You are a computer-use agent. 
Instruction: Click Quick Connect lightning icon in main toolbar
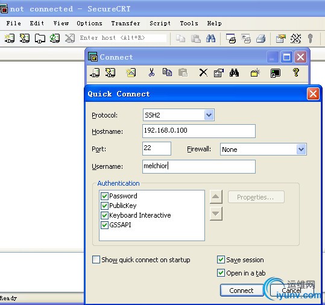[x=25, y=39]
